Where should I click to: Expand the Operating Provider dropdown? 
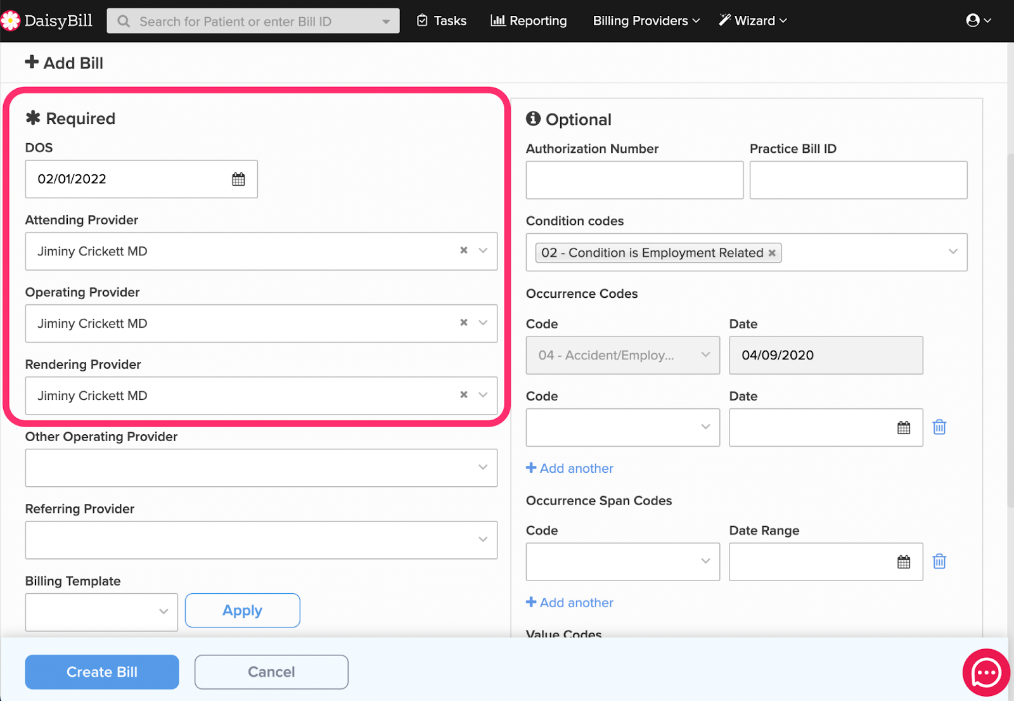[x=483, y=323]
